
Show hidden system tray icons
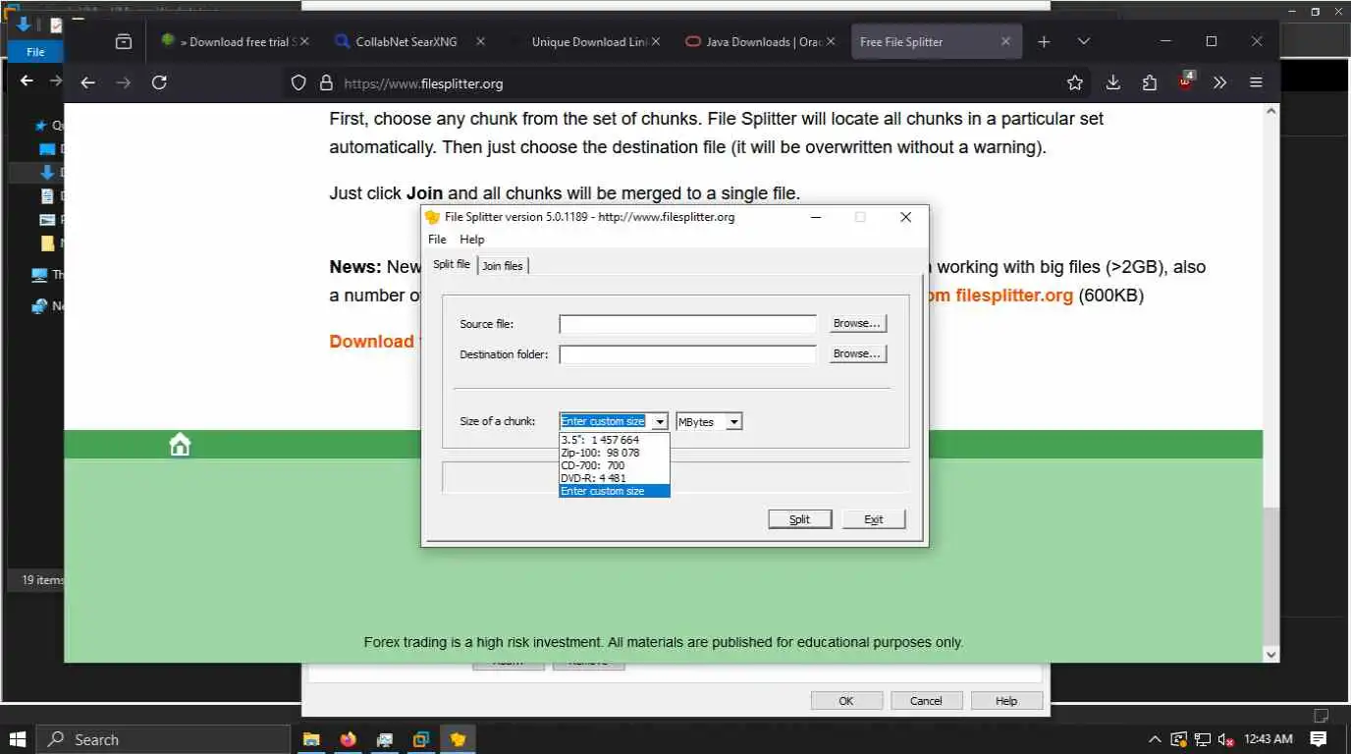1155,739
